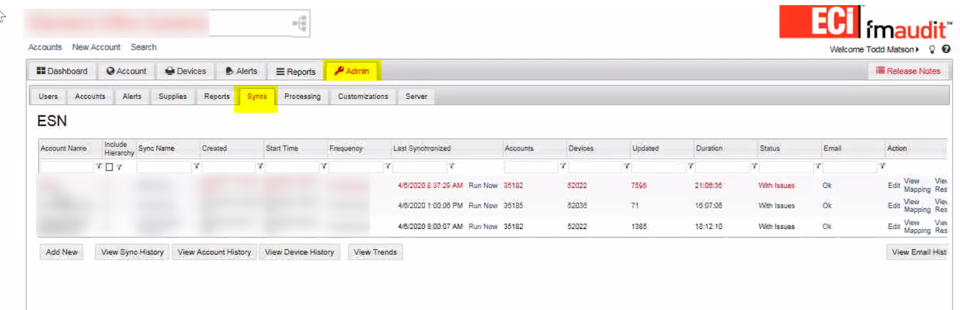The image size is (960, 310).
Task: Switch to the Devices tab
Action: coord(186,71)
